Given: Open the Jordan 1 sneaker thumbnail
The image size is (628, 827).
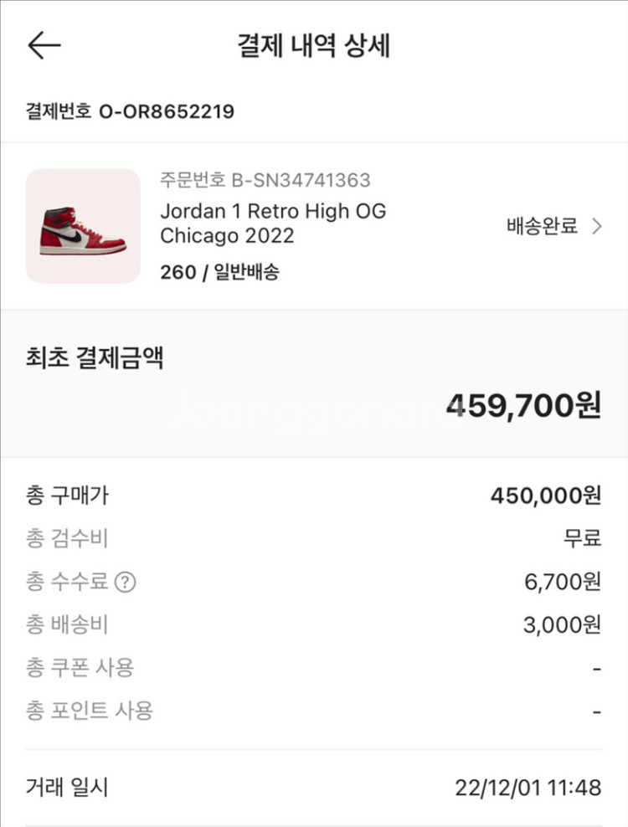Looking at the screenshot, I should point(83,226).
